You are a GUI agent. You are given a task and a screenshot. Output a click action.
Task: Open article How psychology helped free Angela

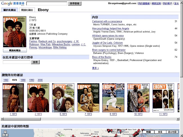pos(111,28)
